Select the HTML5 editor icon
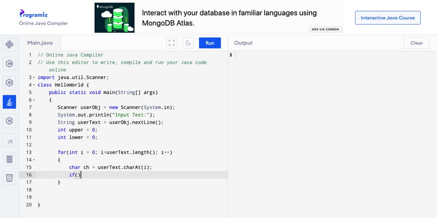 (x=9, y=178)
